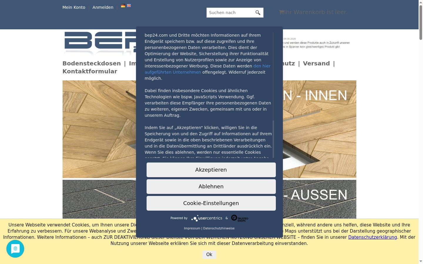The width and height of the screenshot is (423, 264).
Task: Switch site language to German flag
Action: point(123,6)
